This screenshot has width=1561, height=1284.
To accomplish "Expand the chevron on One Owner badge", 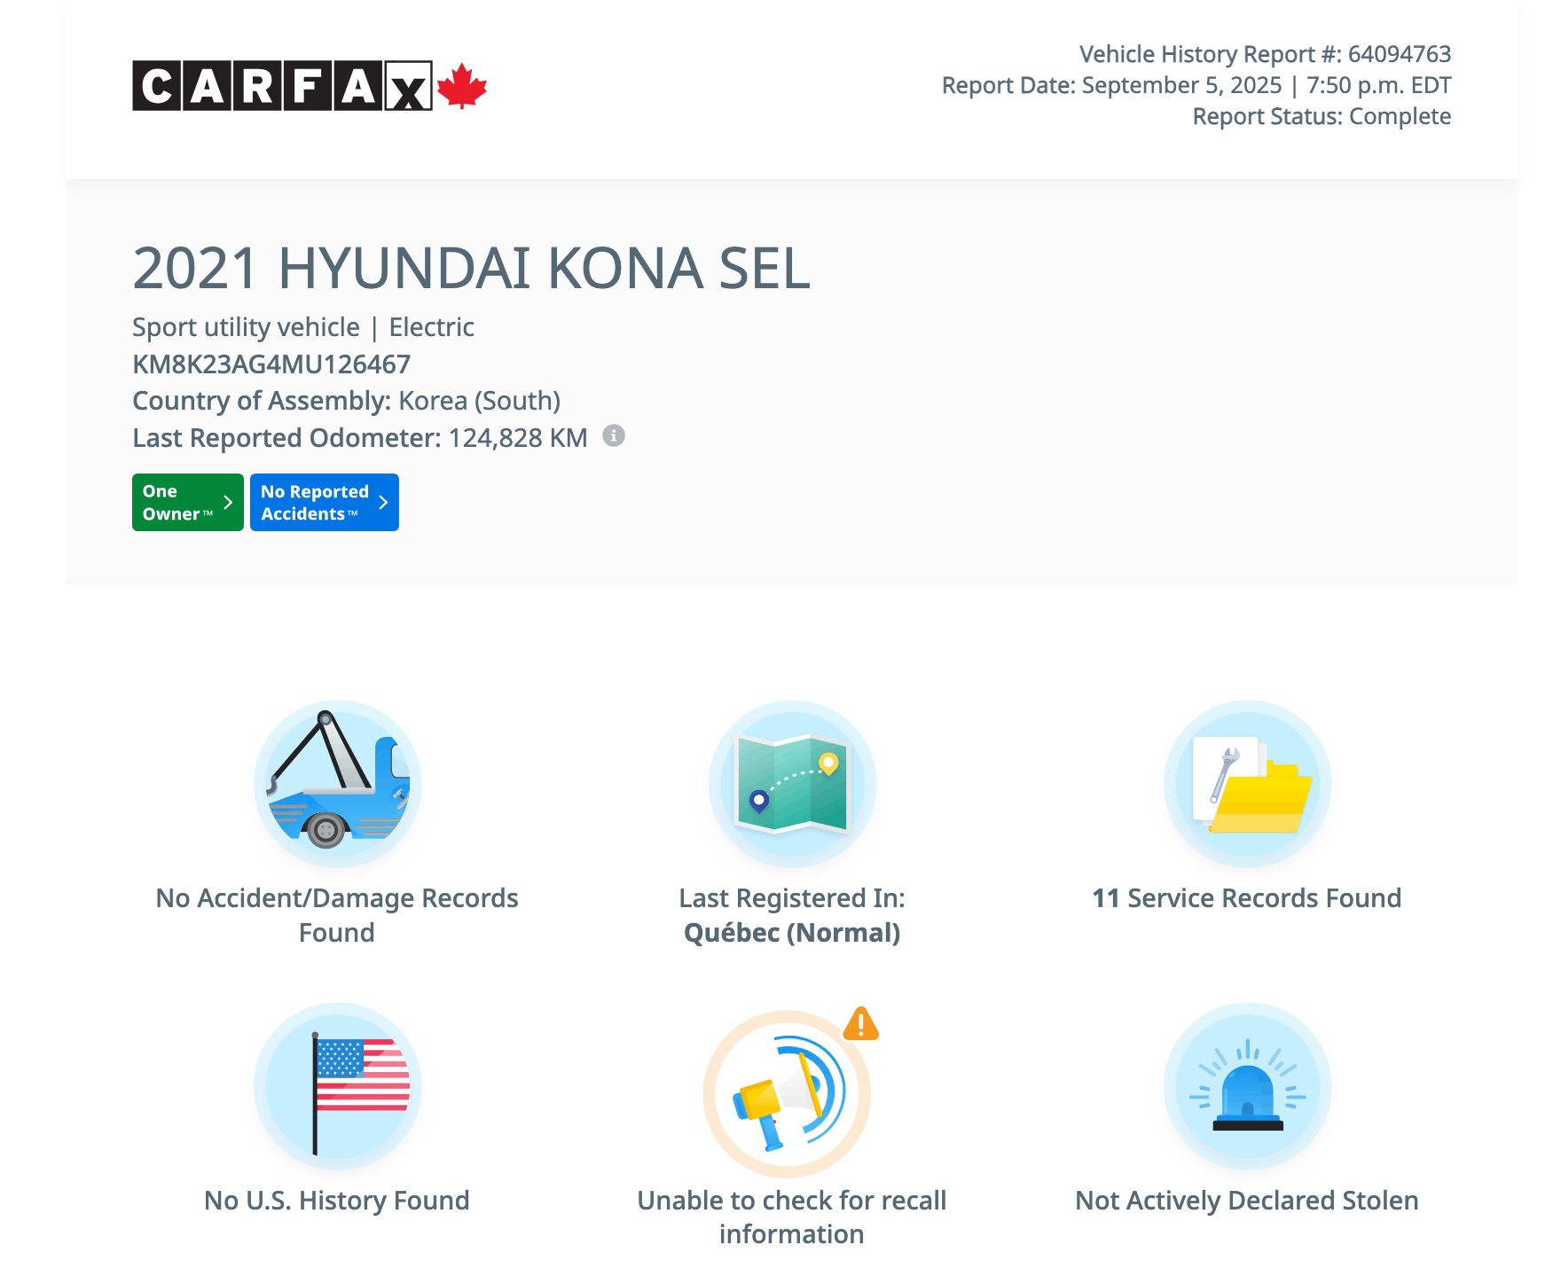I will point(228,503).
